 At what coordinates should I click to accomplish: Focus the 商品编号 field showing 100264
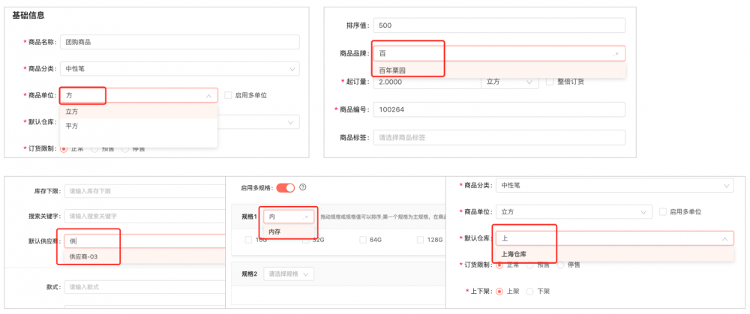pyautogui.click(x=499, y=109)
